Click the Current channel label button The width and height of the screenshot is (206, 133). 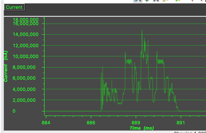click(14, 7)
